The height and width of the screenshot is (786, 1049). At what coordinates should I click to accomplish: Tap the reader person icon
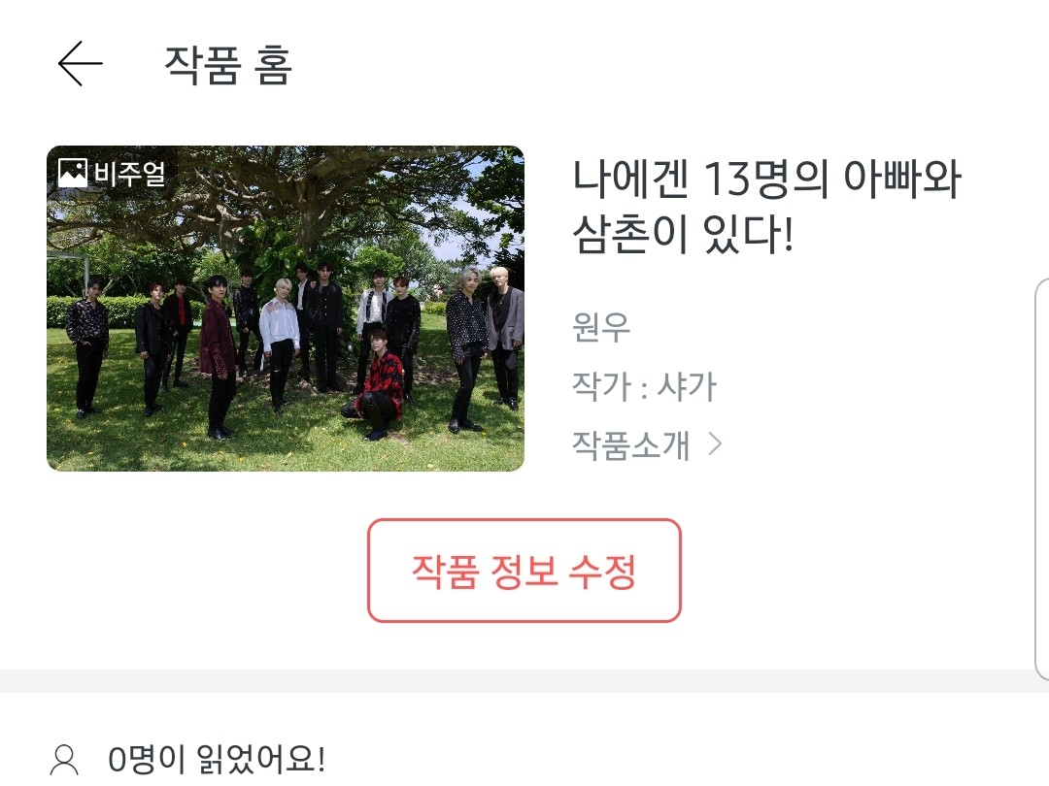pos(65,761)
